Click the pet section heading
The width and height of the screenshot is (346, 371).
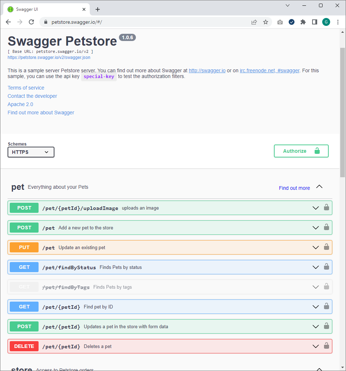coord(18,187)
